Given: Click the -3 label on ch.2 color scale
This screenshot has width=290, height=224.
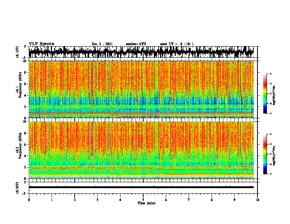Looking at the screenshot, I should coord(270,134).
